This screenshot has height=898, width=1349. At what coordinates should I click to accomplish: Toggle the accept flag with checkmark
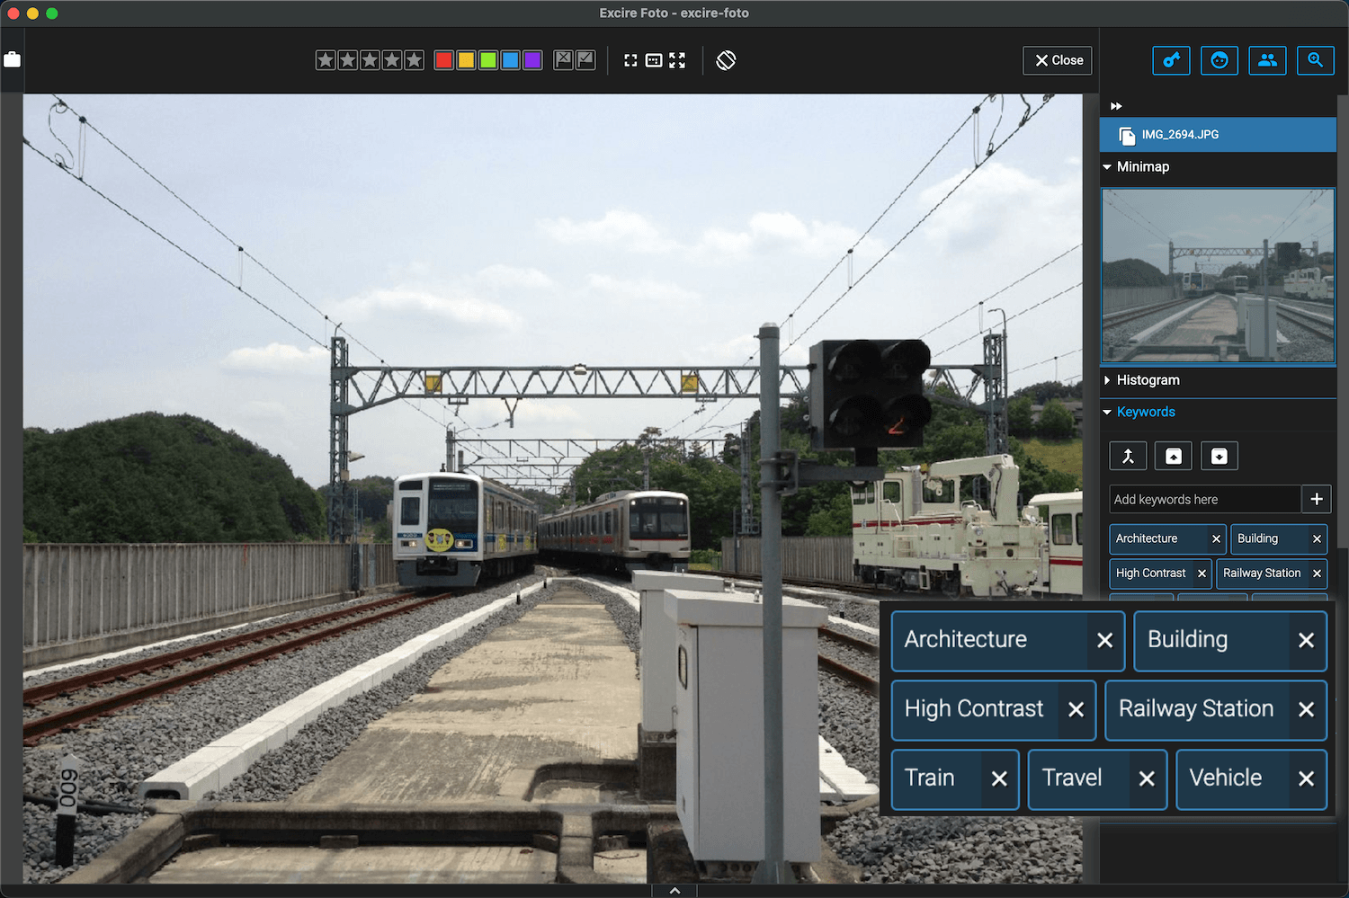coord(585,60)
